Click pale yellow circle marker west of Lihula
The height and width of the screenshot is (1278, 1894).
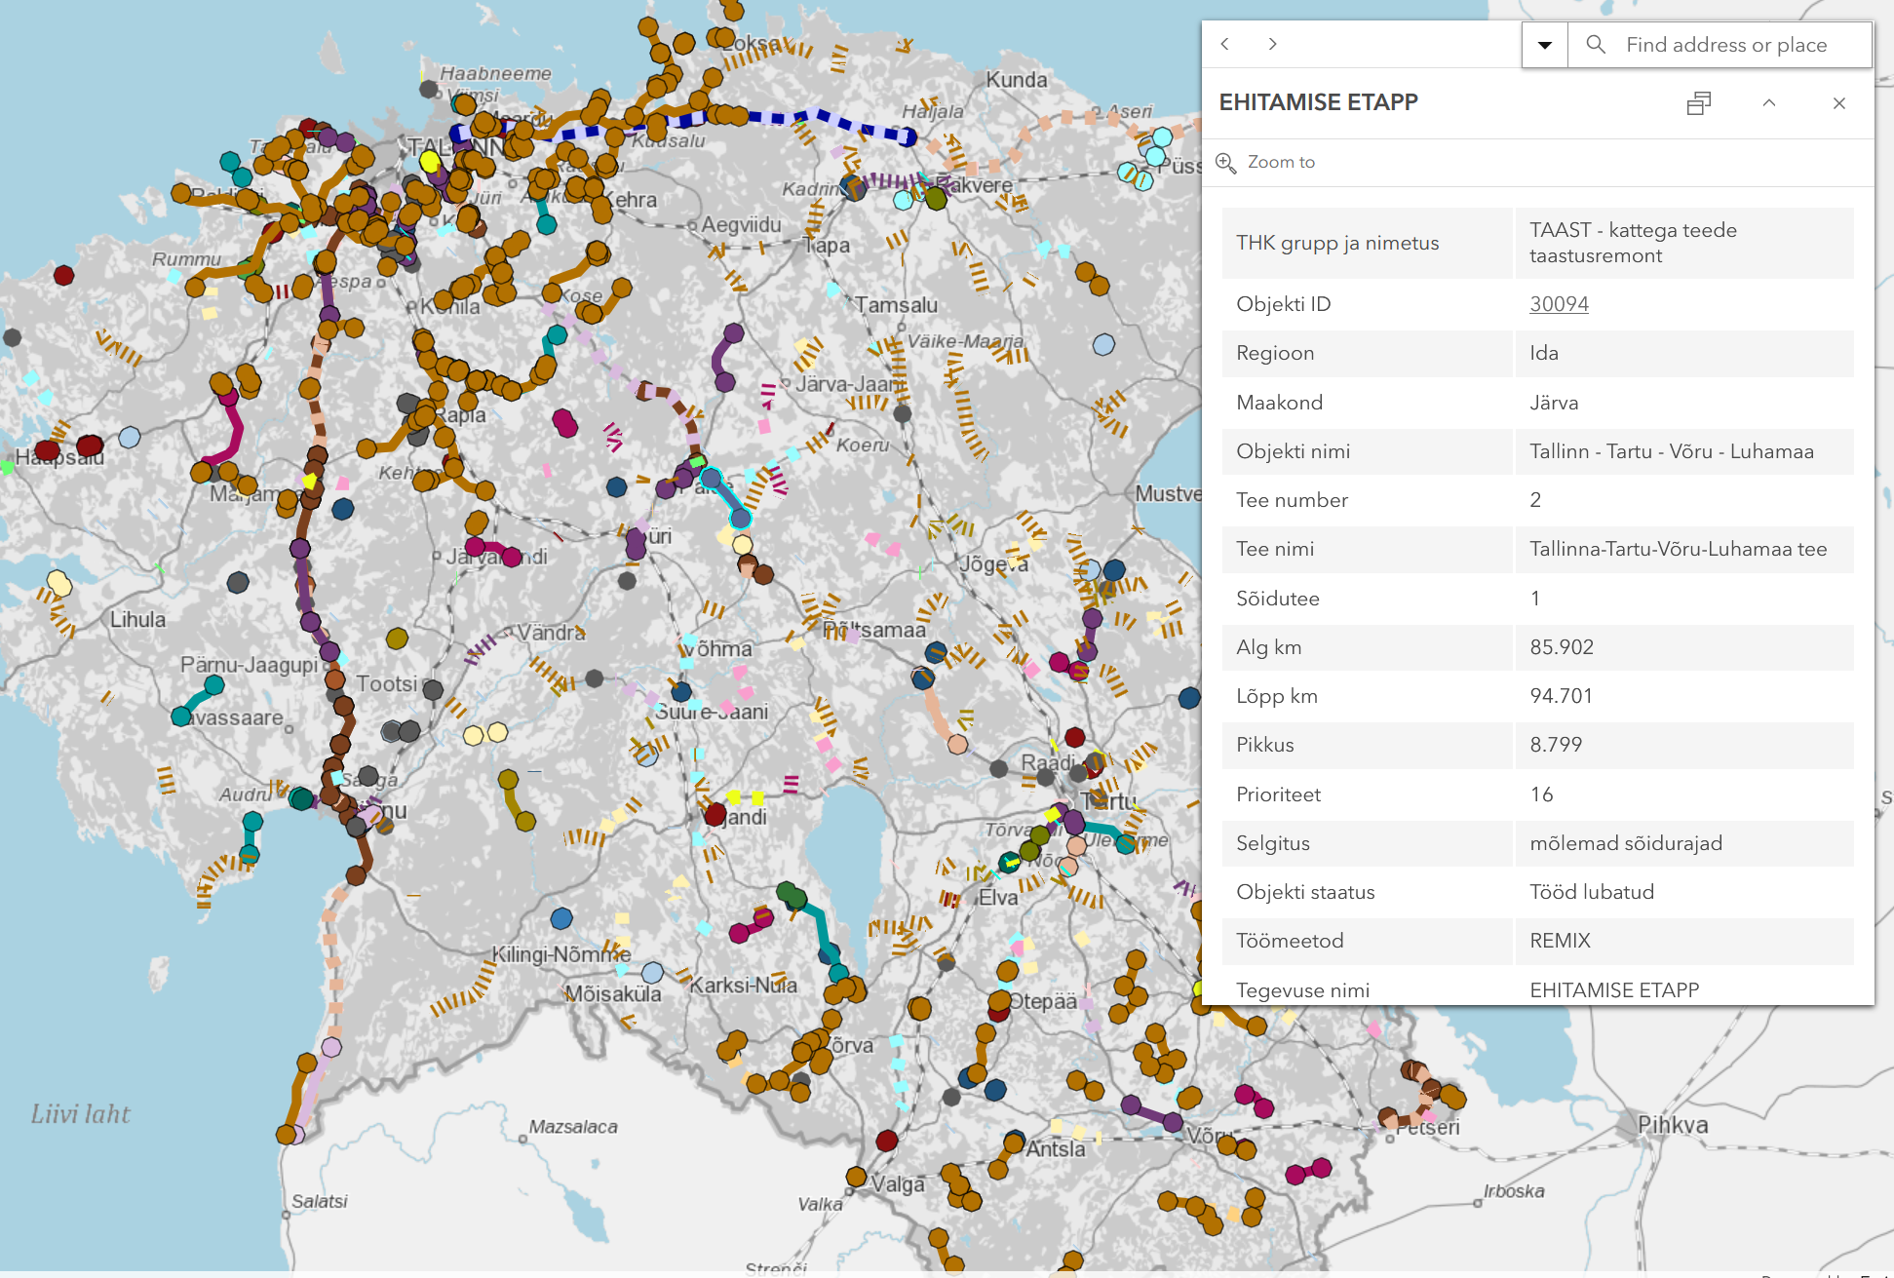[x=59, y=583]
